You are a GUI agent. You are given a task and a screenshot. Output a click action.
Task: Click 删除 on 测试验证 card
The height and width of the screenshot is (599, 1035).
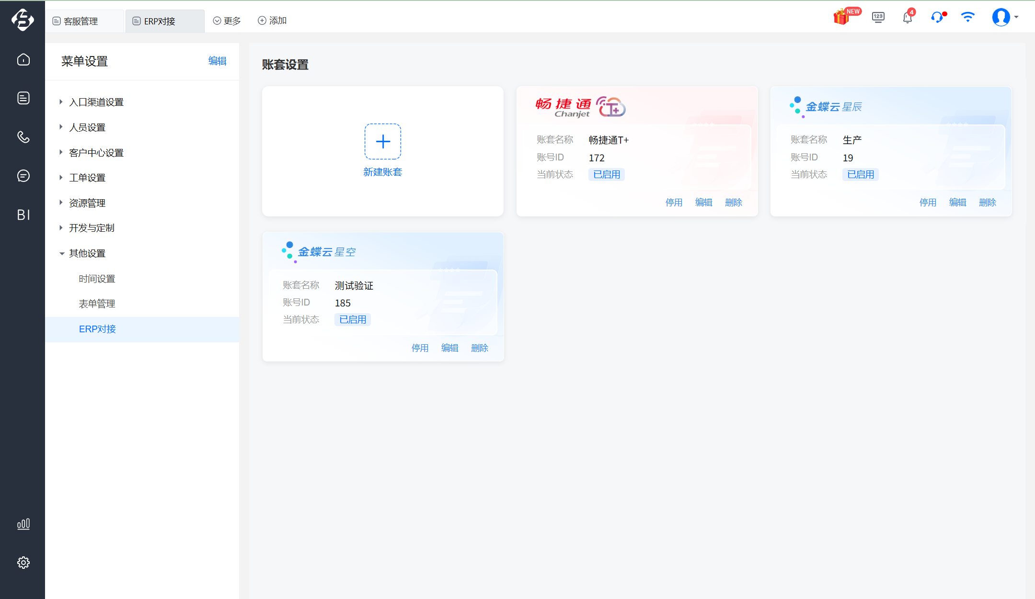(479, 348)
